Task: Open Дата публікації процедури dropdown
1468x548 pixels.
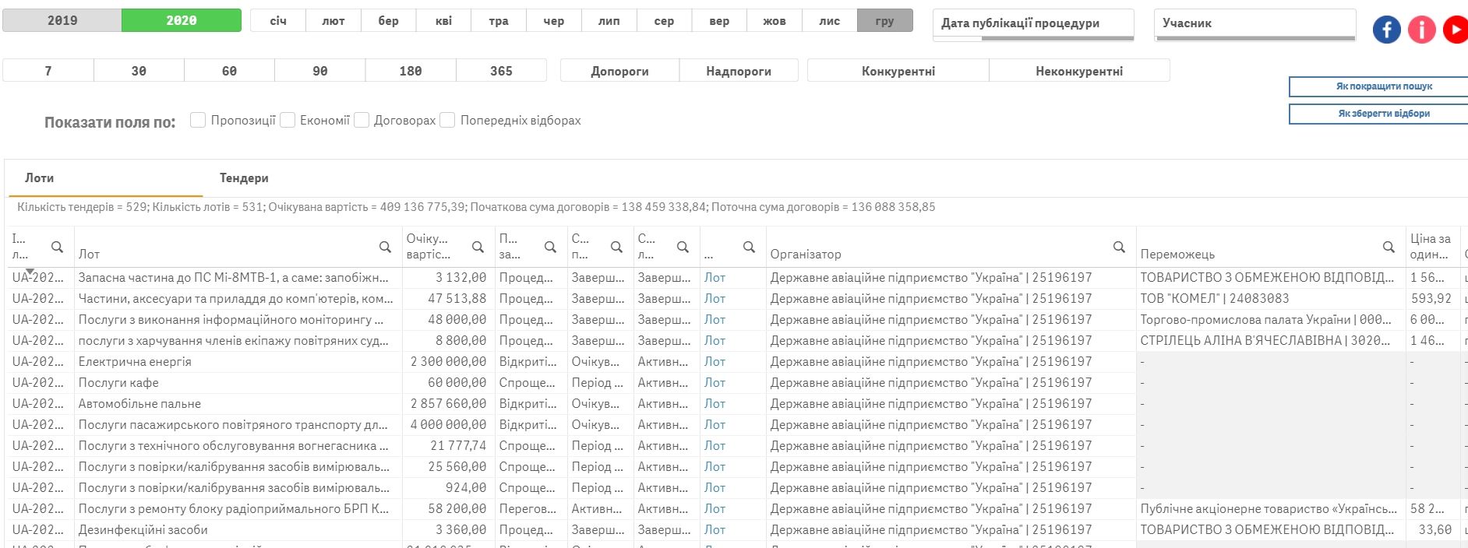Action: tap(1033, 24)
